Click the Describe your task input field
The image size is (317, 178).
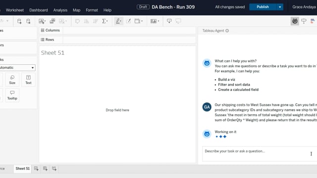(260, 154)
